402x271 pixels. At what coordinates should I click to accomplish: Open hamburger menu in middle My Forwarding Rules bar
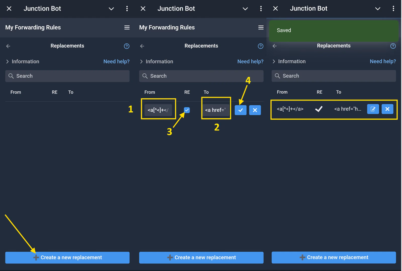[261, 27]
